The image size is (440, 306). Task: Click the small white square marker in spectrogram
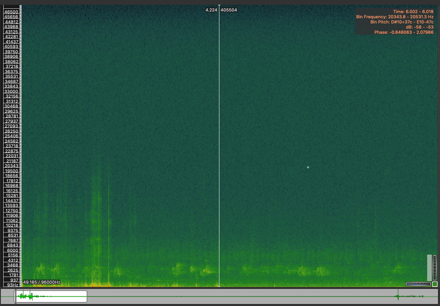(x=308, y=167)
